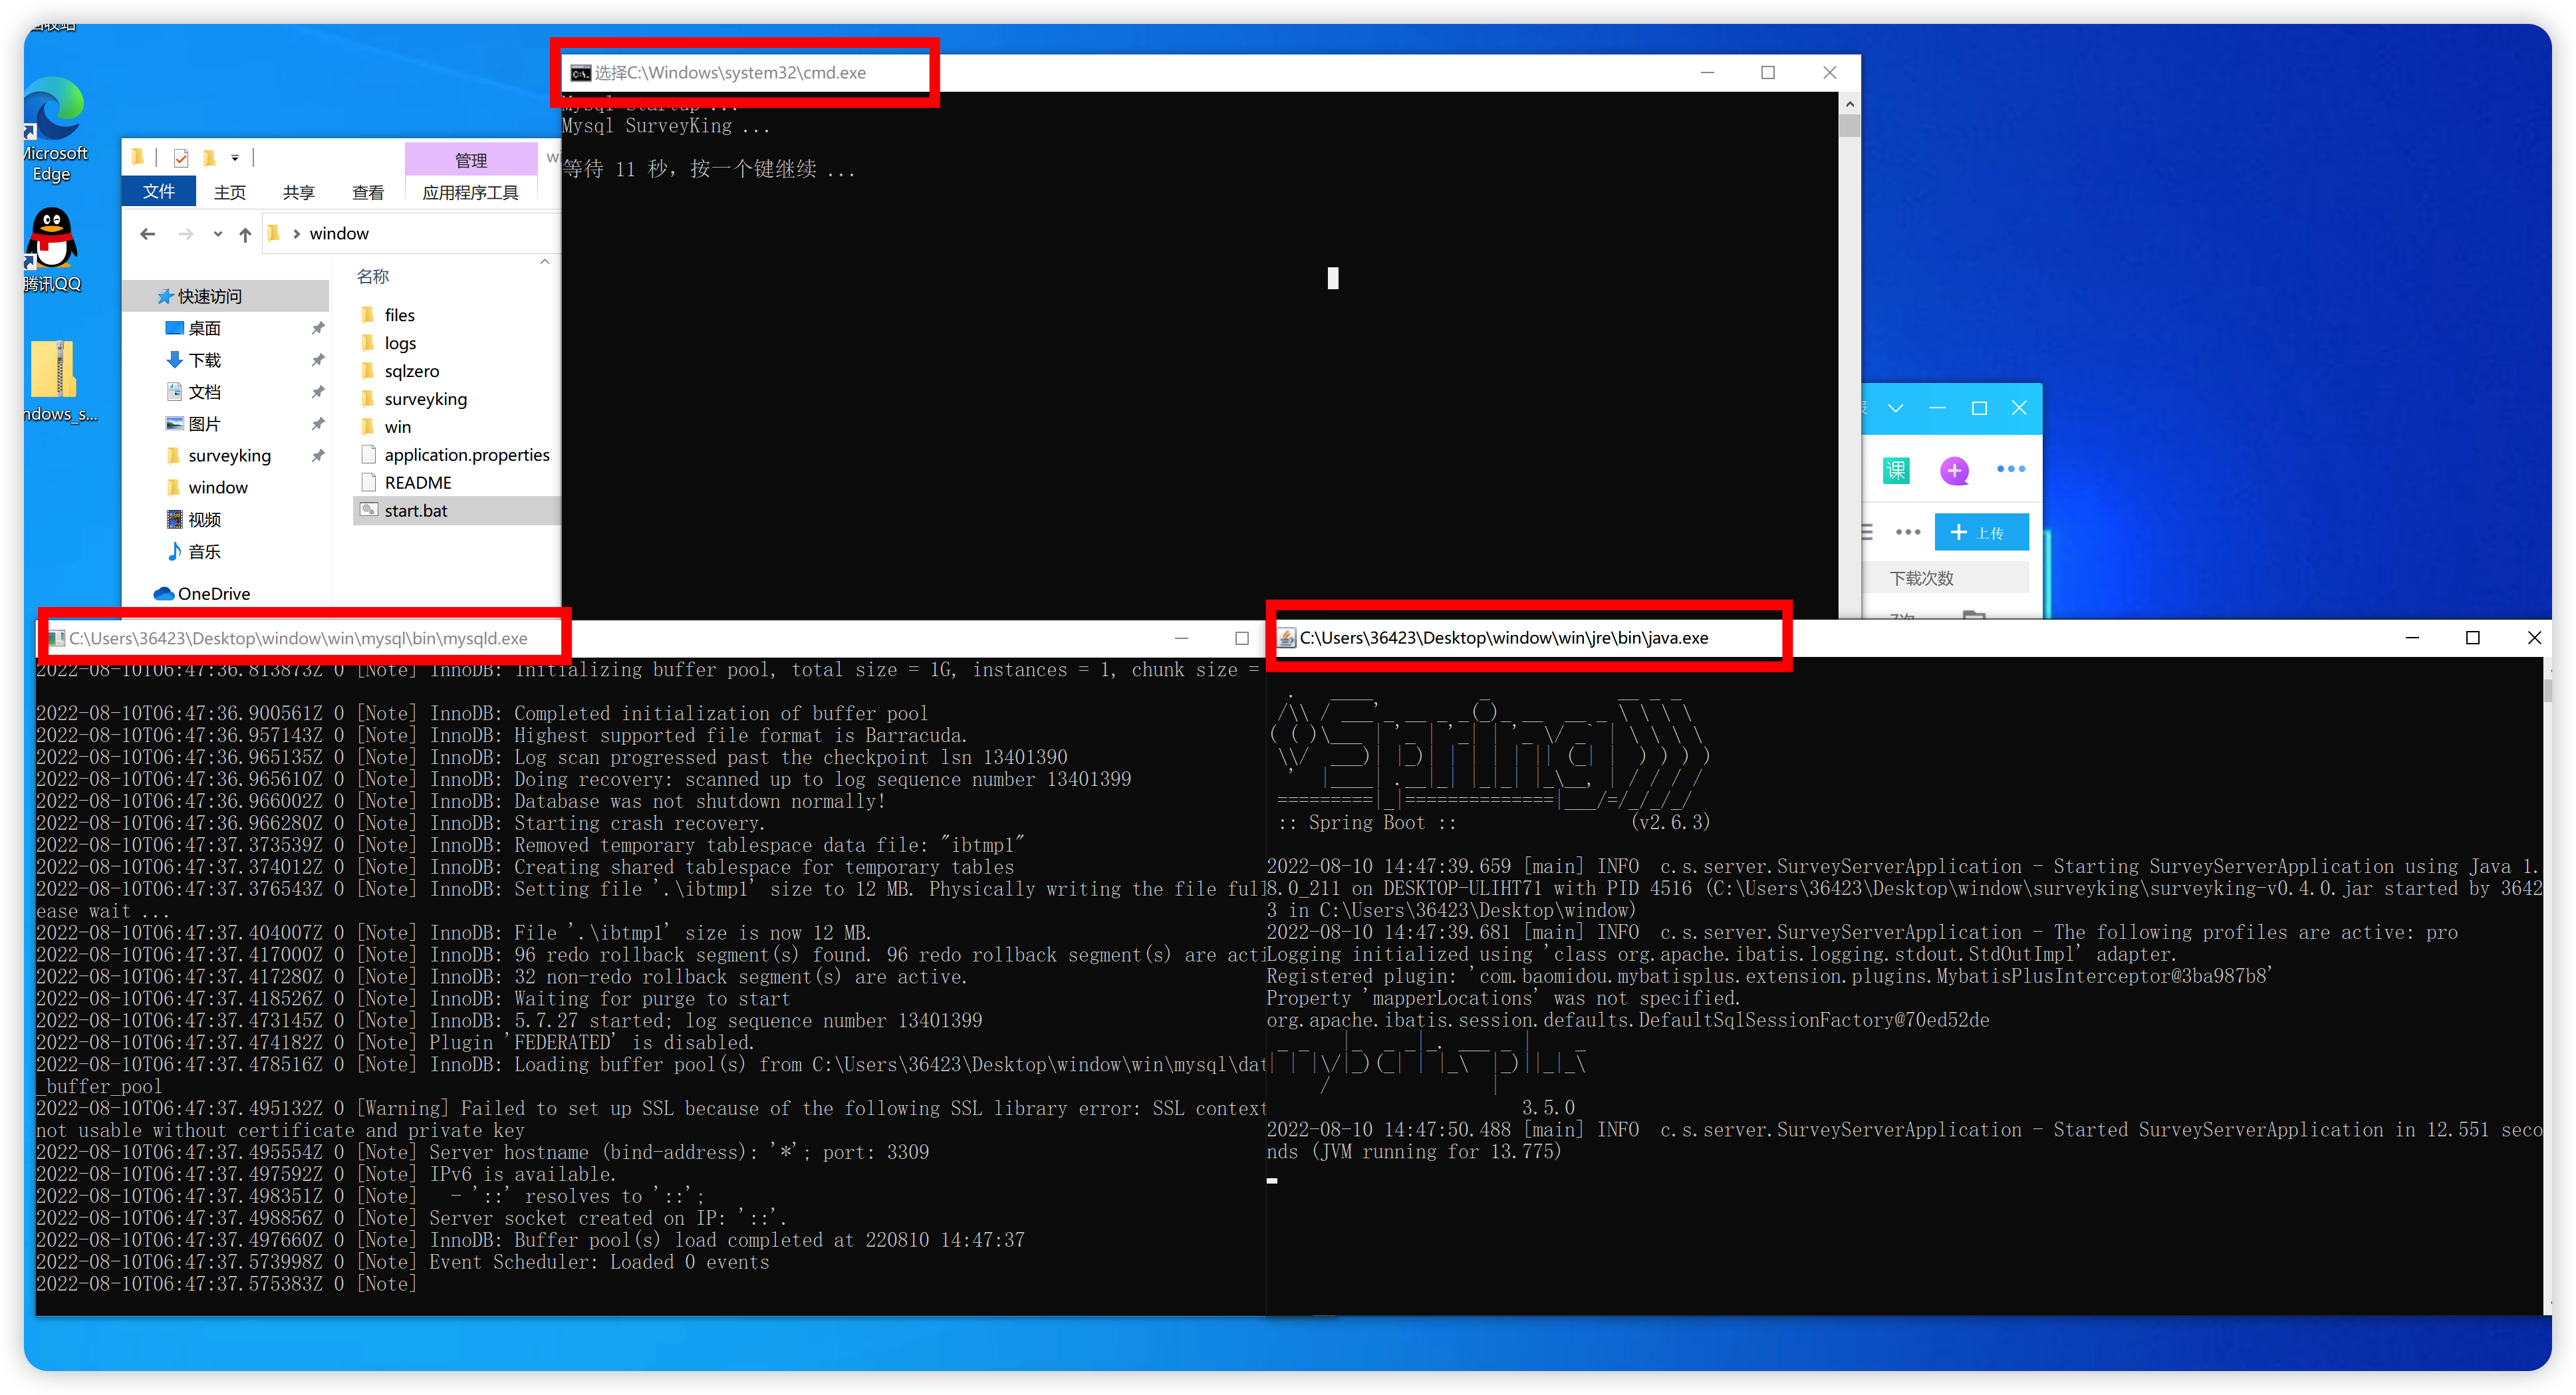Open the recent locations dropdown in Explorer
The image size is (2576, 1395).
(217, 234)
